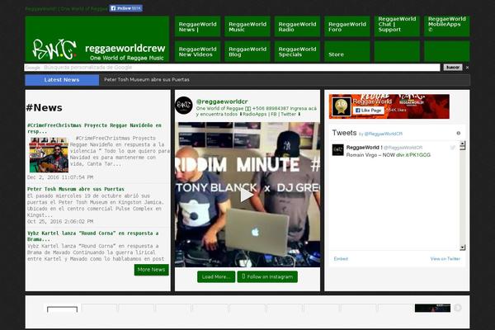The image size is (495, 330).
Task: Click the Facebook Like Page button
Action: click(x=369, y=110)
